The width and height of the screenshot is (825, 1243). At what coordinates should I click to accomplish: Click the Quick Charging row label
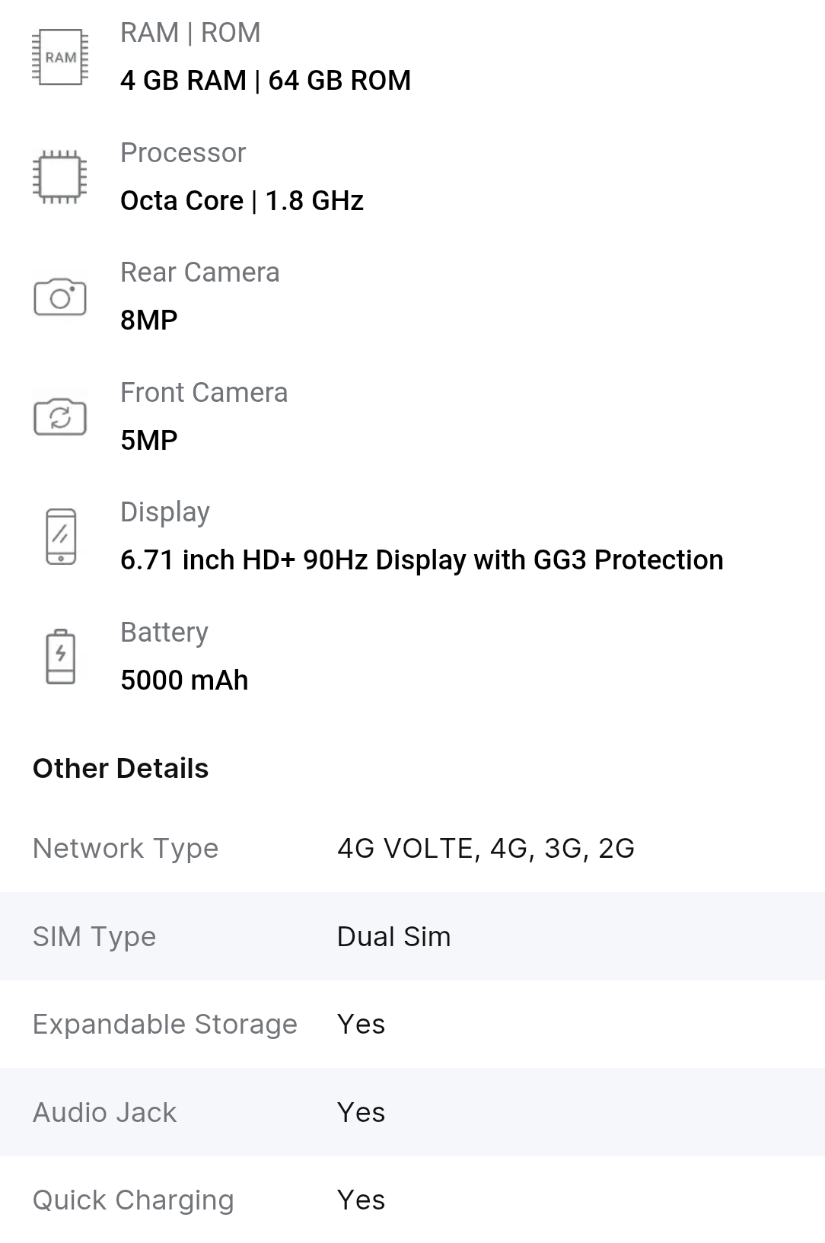point(133,1200)
